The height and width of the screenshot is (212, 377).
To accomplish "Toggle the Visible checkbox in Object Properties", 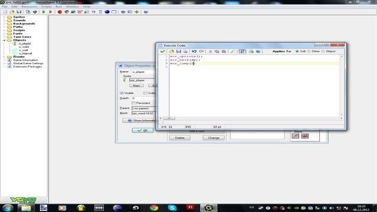I will click(122, 93).
